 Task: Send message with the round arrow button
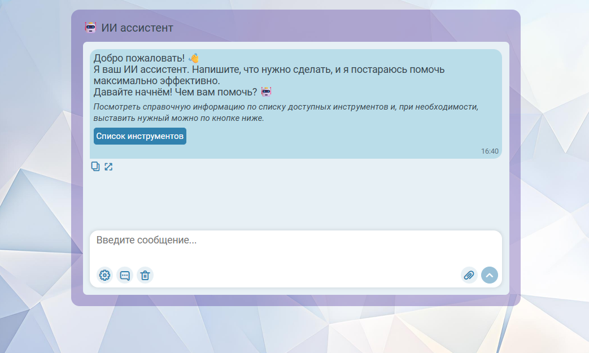coord(489,275)
